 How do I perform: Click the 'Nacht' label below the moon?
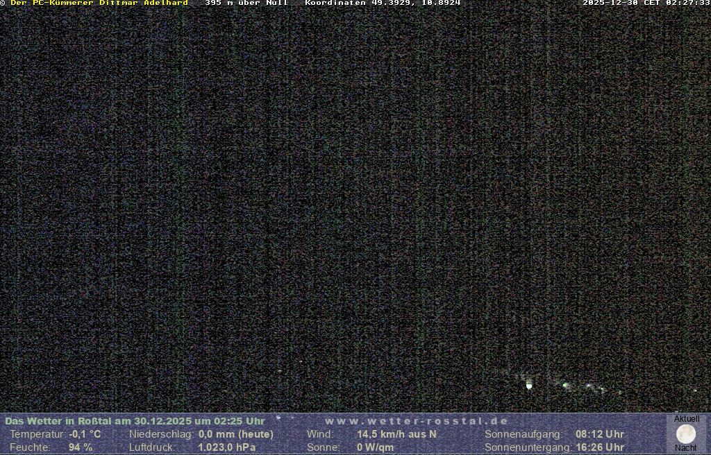(x=686, y=448)
